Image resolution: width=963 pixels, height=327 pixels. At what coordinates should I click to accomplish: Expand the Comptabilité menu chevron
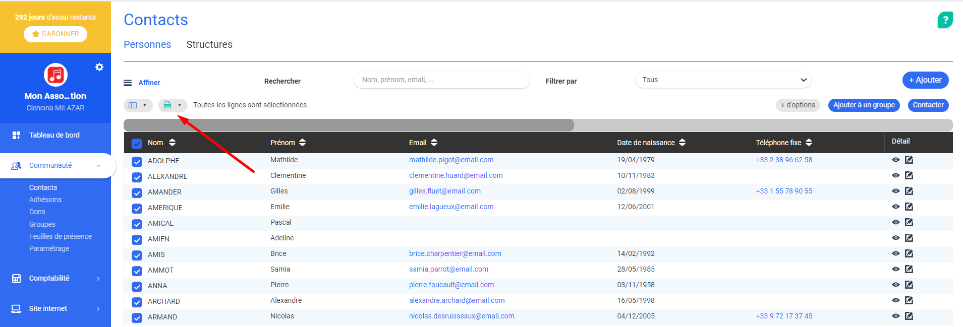coord(98,279)
